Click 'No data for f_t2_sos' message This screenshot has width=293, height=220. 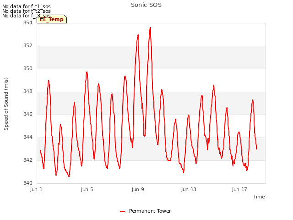(27, 11)
